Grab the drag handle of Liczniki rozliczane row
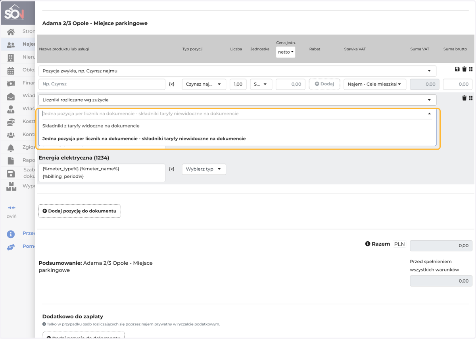Image resolution: width=476 pixels, height=339 pixels. [471, 98]
